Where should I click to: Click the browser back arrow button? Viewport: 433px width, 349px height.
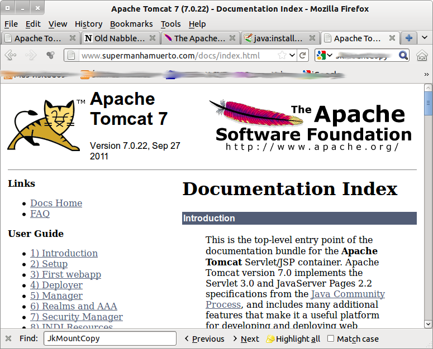pos(11,55)
